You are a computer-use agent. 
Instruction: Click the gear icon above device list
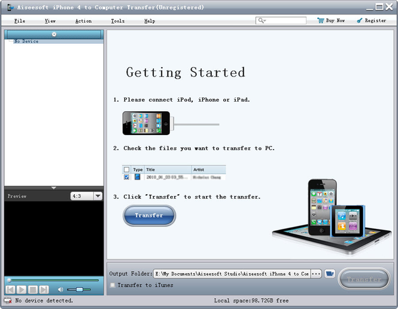click(54, 35)
